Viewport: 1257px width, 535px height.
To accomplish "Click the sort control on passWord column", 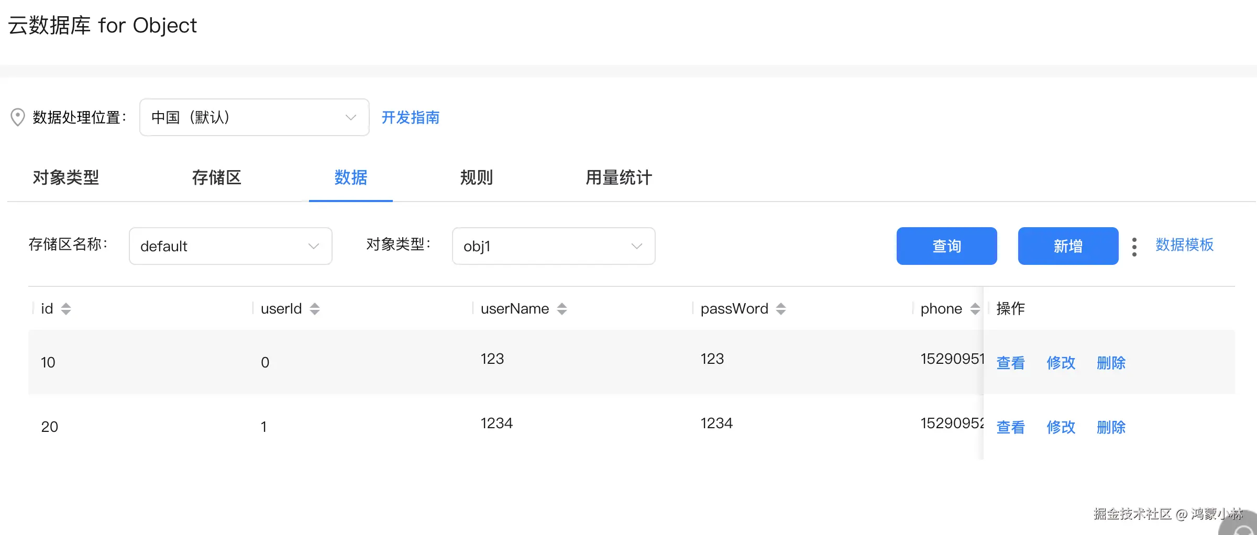I will [781, 308].
